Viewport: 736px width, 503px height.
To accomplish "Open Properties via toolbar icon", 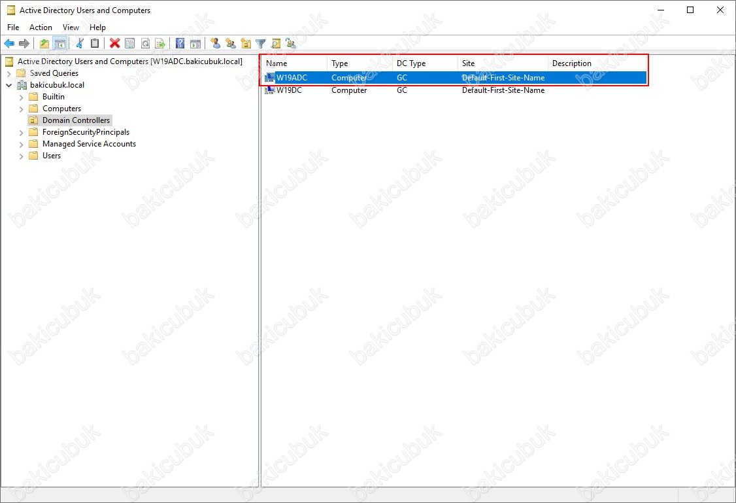I will (129, 44).
